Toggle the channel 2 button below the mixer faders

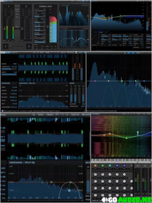coord(29,46)
